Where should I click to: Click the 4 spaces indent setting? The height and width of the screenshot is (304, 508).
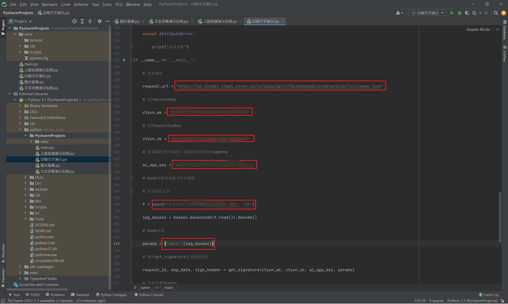(x=436, y=301)
